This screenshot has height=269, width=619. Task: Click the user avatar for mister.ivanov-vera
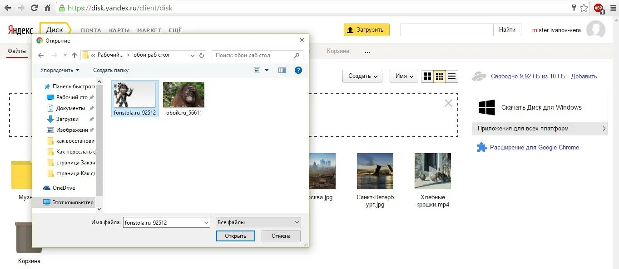pos(595,30)
